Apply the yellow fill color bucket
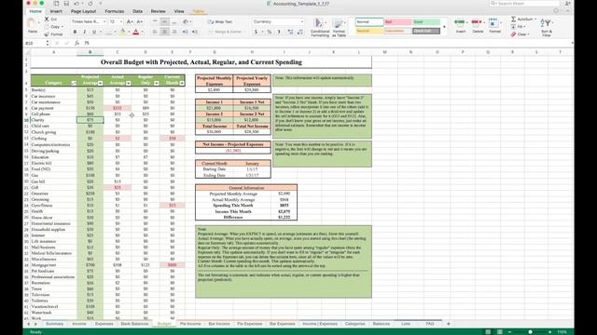Screen dimensions: 597x335 pos(122,33)
